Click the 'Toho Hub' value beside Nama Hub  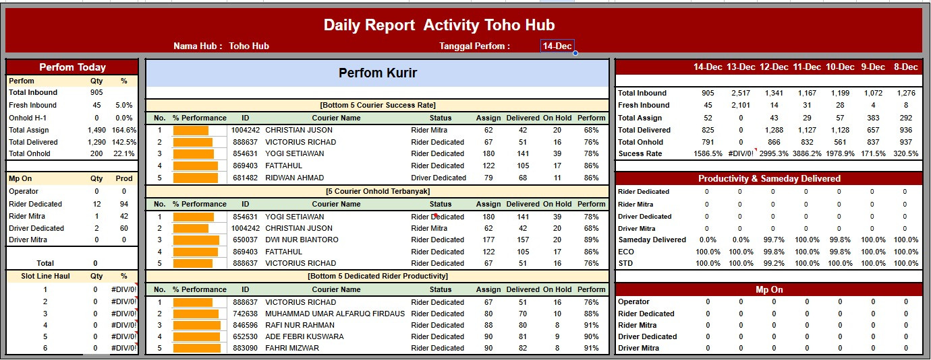pos(249,46)
